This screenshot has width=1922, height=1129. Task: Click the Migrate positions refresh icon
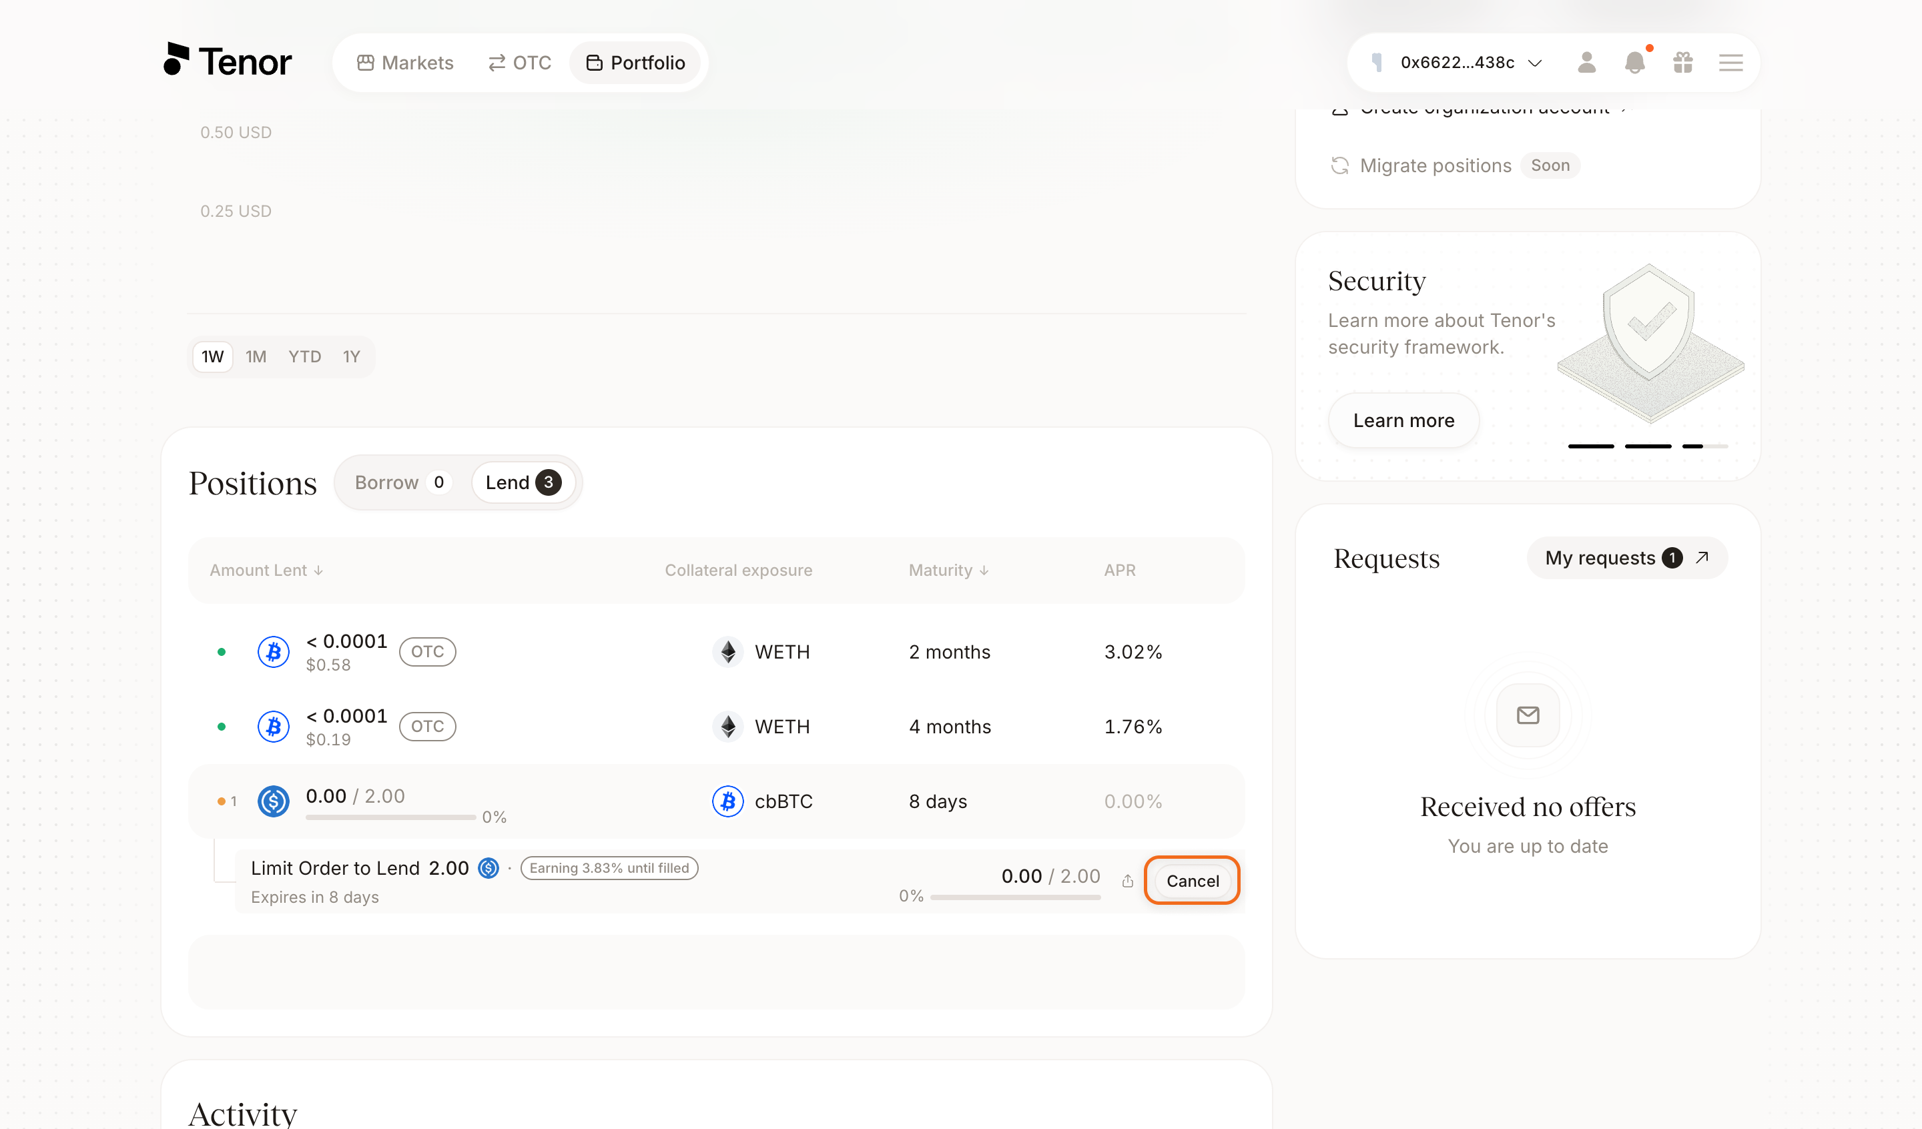(x=1339, y=165)
